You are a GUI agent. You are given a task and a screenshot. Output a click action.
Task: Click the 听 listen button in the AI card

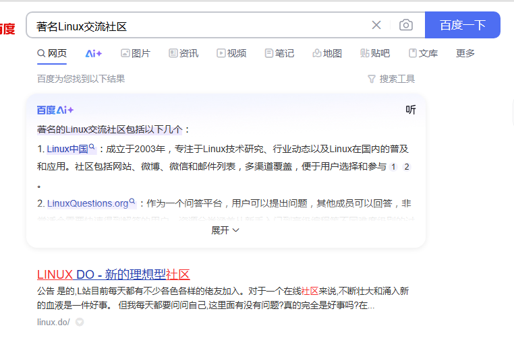pos(410,110)
